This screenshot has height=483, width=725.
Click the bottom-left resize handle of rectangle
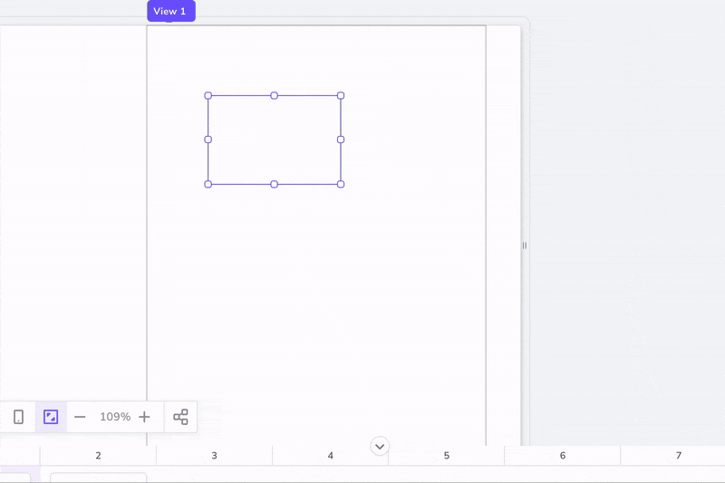208,184
